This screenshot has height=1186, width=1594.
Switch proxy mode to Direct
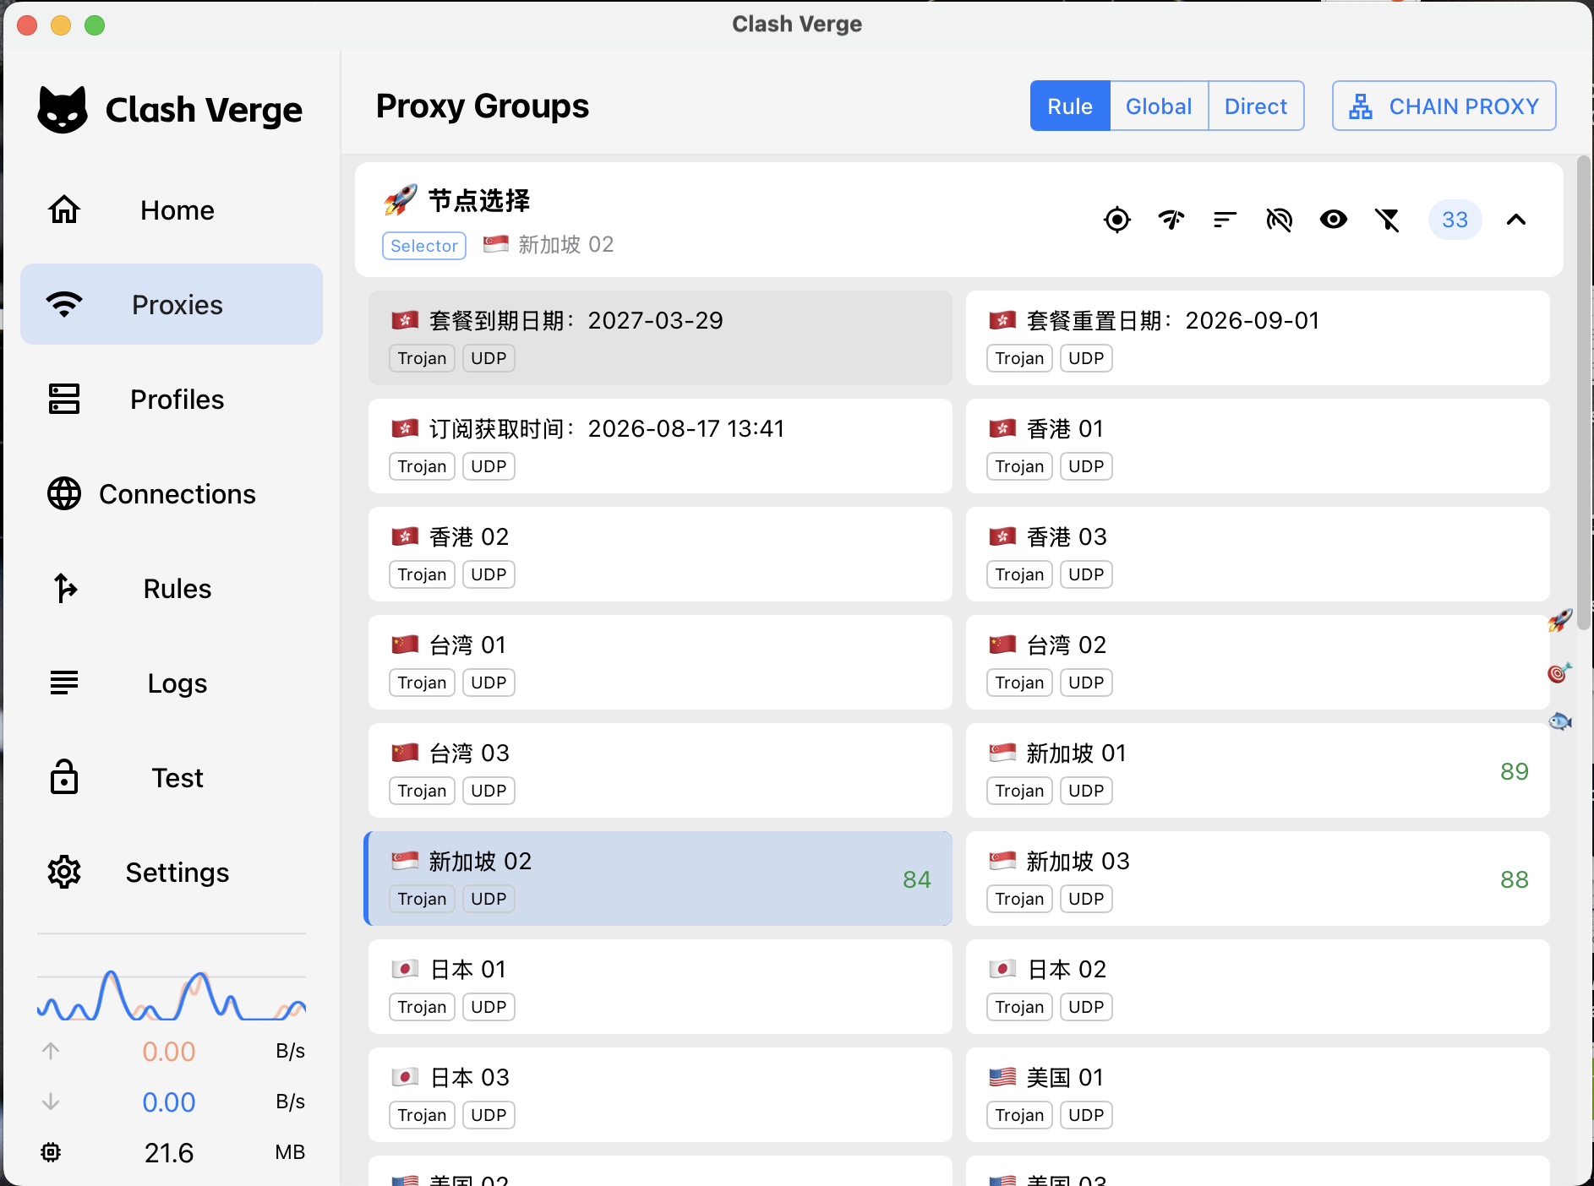(1256, 106)
